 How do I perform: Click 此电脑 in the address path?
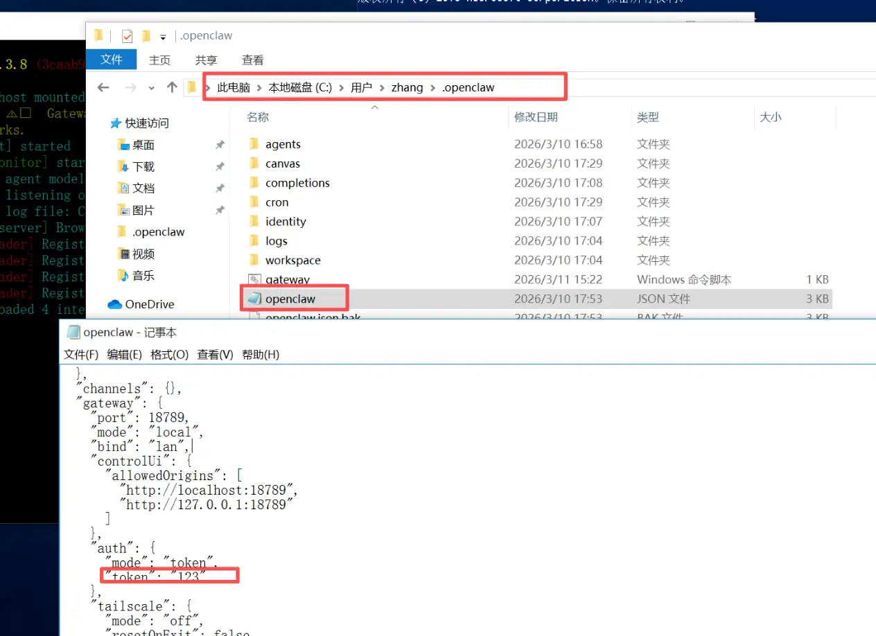[234, 87]
